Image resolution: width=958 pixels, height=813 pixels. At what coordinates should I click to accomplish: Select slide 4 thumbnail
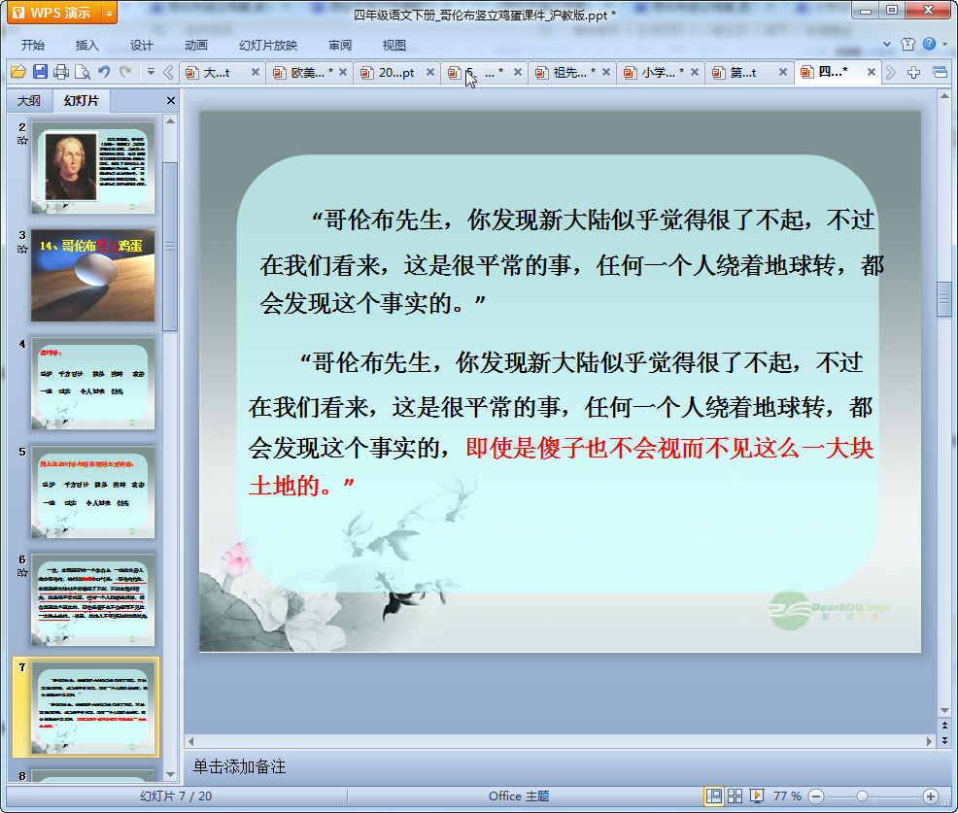point(93,384)
